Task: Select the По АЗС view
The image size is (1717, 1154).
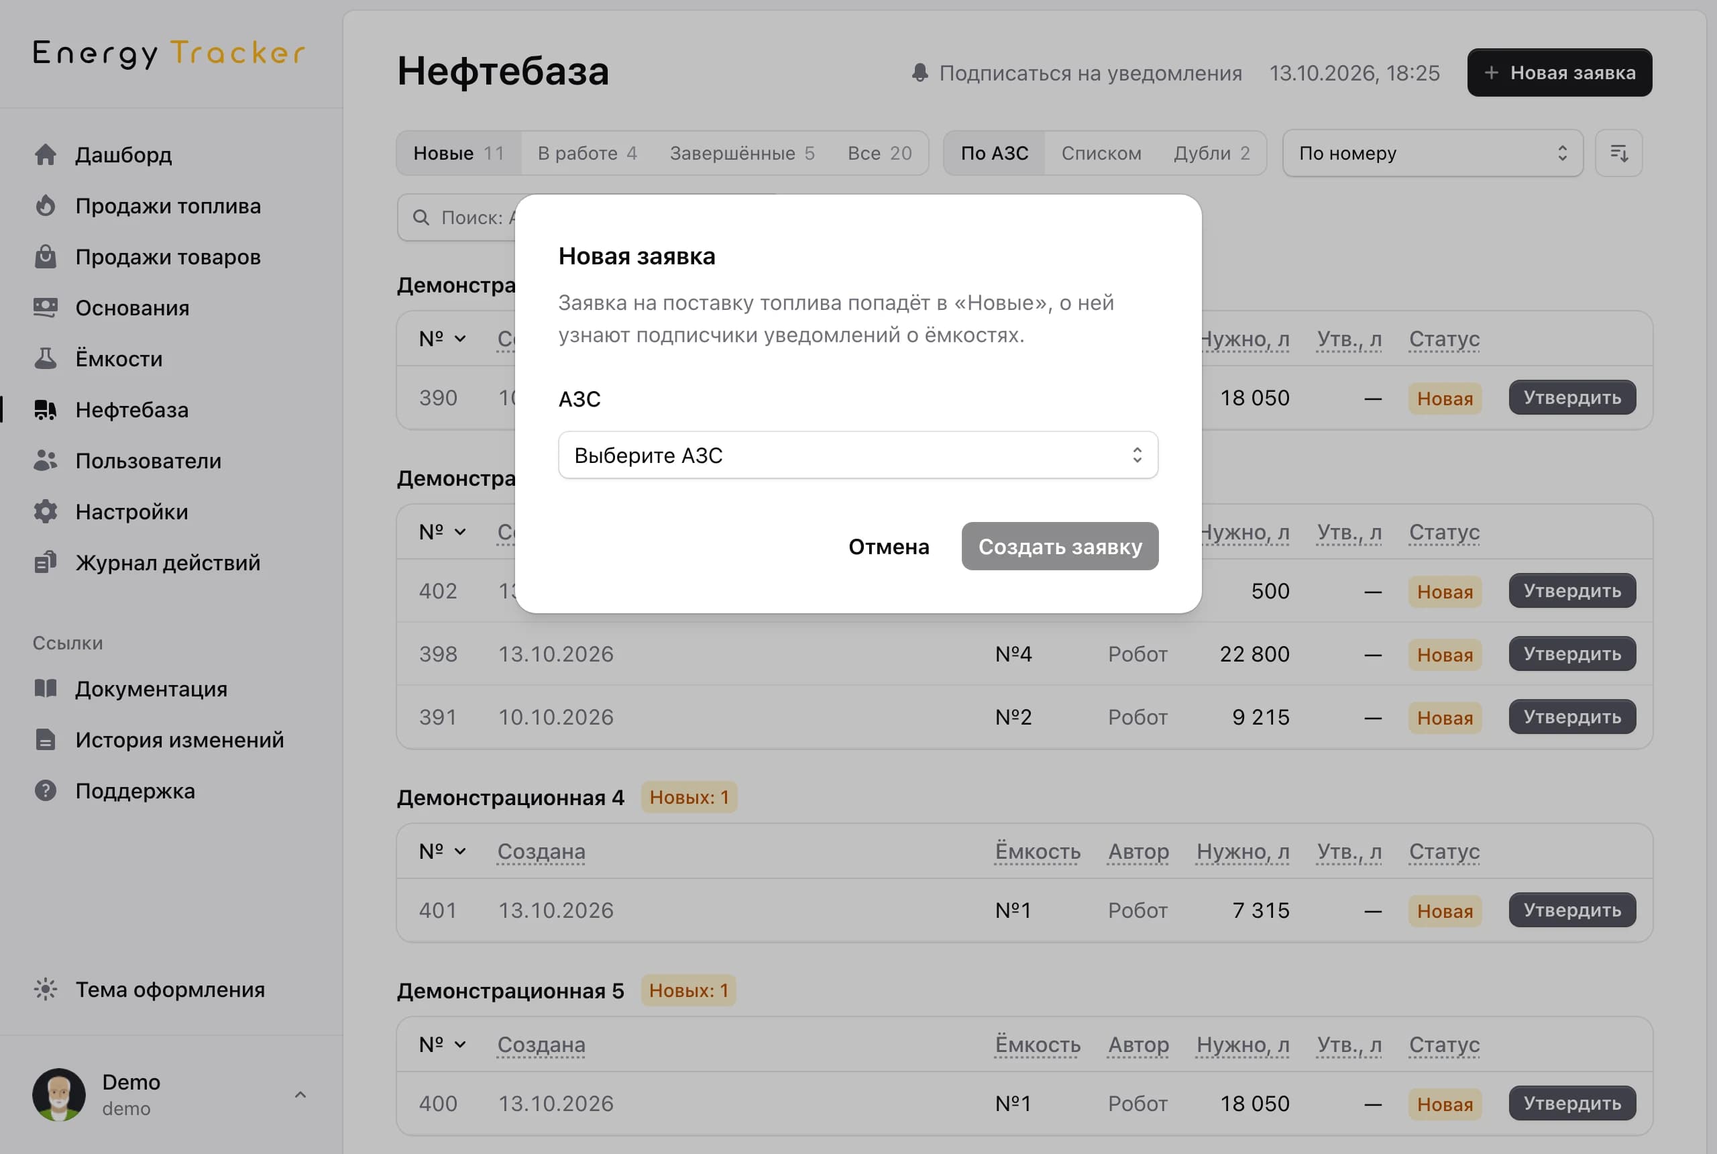Action: pyautogui.click(x=995, y=153)
